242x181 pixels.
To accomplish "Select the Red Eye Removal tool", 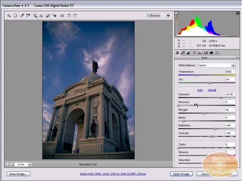I will pos(54,16).
